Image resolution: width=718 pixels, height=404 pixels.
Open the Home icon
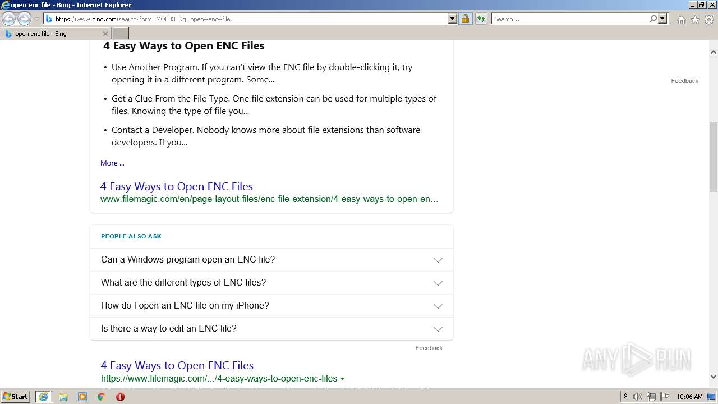pyautogui.click(x=681, y=20)
